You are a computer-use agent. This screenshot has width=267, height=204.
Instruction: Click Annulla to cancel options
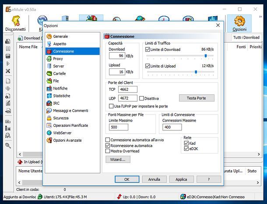pyautogui.click(x=154, y=179)
